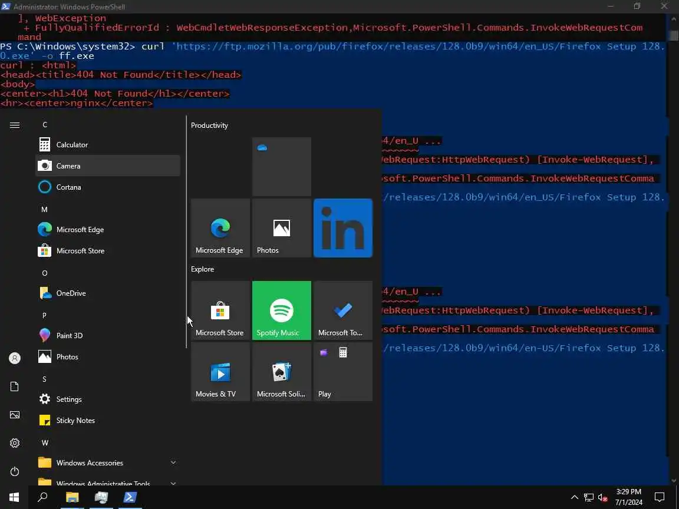Screen dimensions: 679x509
Task: Open OneDrive from the app list
Action: click(x=107, y=293)
